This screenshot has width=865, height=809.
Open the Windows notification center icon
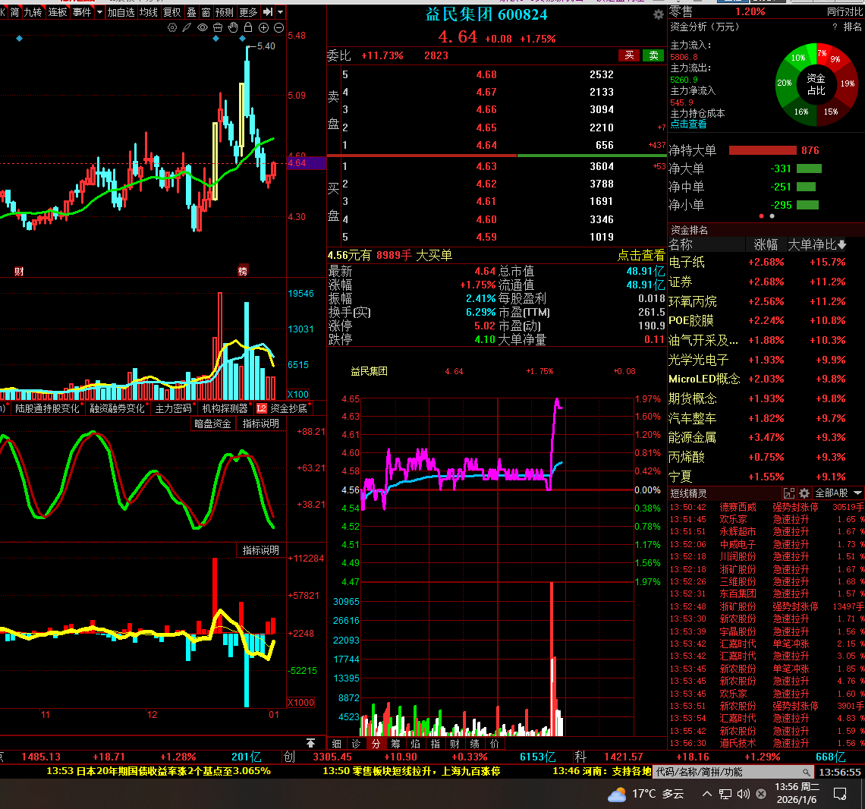coord(840,794)
